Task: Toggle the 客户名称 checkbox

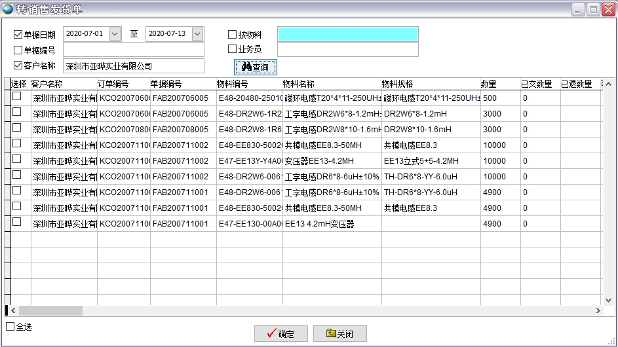Action: [x=18, y=65]
